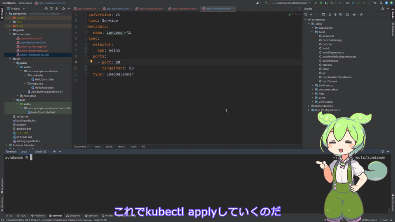Run the zundamon bootBuildImage configuration

point(316,3)
